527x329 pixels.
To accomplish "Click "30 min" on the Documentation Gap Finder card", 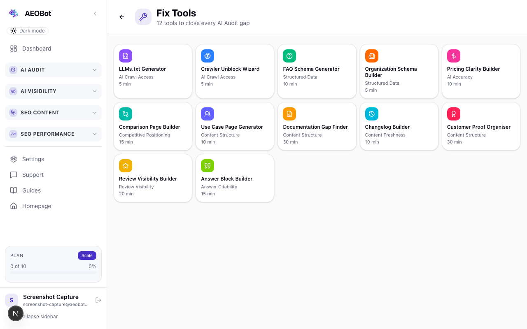I will 290,142.
